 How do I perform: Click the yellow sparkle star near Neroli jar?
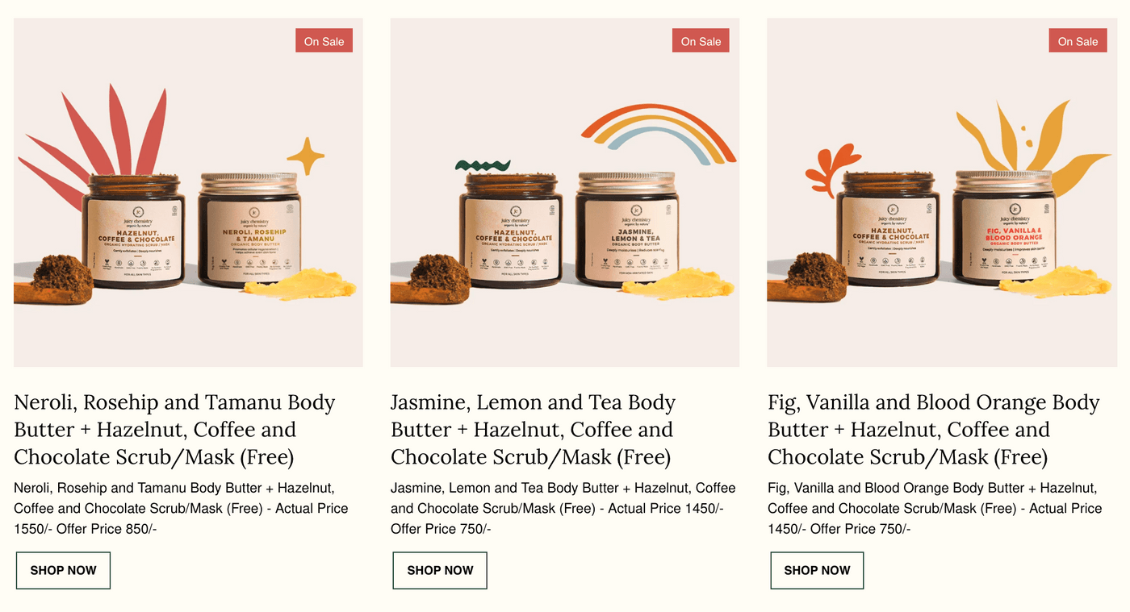(x=306, y=156)
